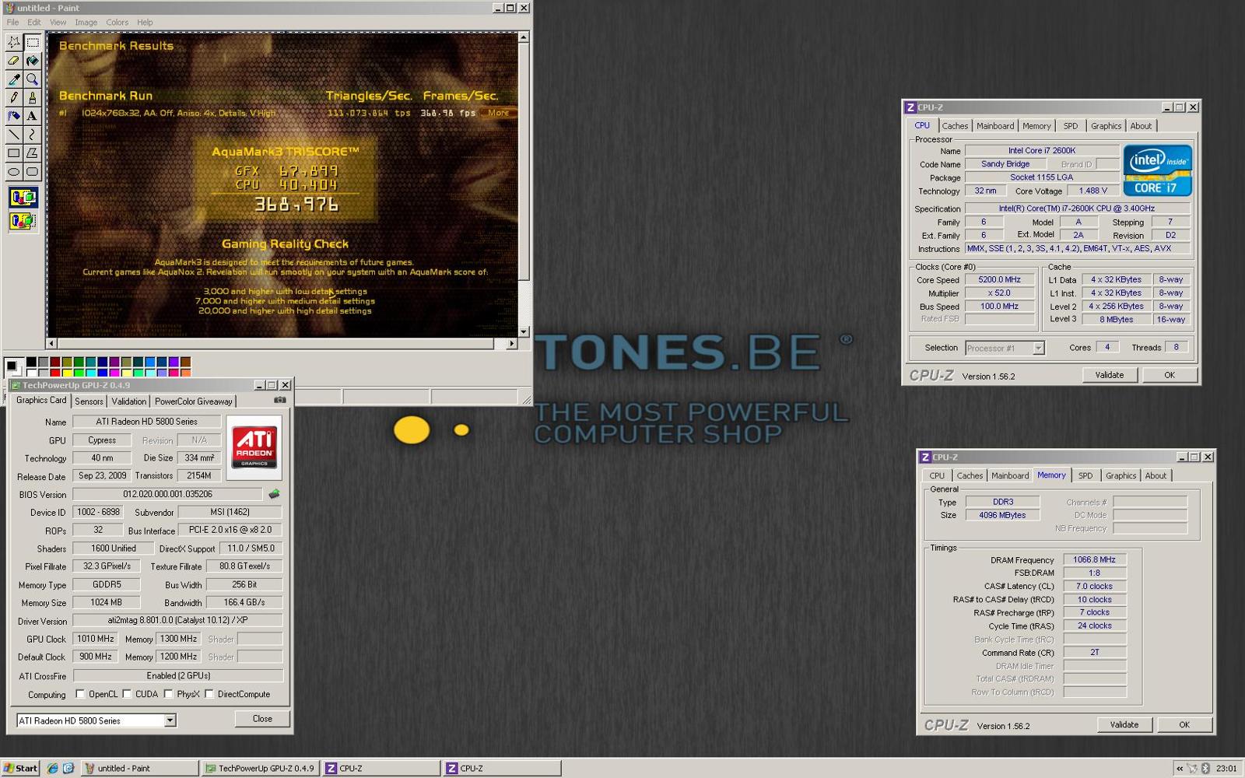The width and height of the screenshot is (1245, 778).
Task: Click the Driver Version ati2mtag field in GPU-Z
Action: click(177, 620)
